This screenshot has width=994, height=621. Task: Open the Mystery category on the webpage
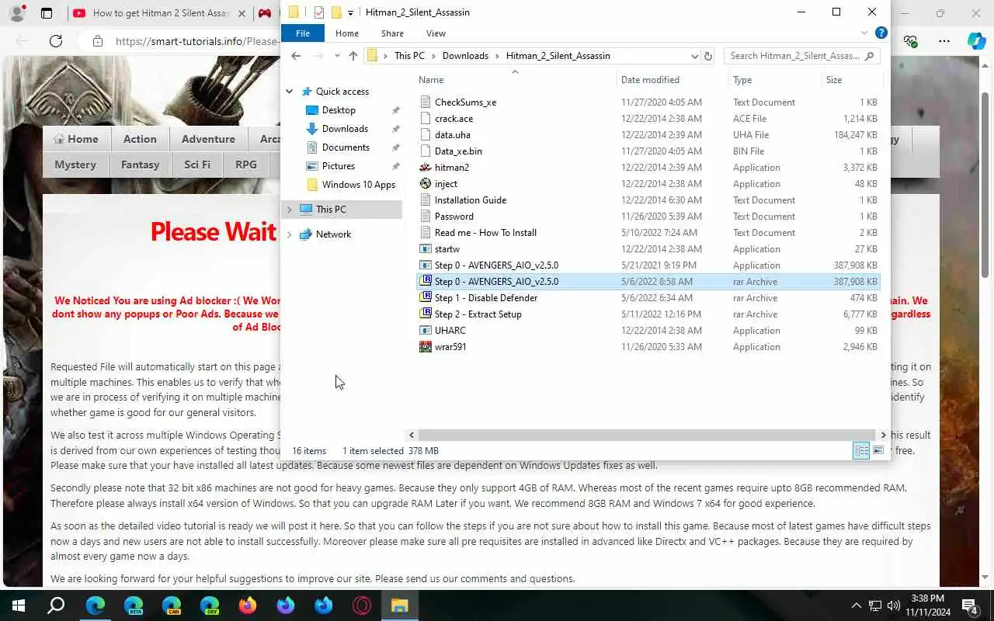coord(75,165)
